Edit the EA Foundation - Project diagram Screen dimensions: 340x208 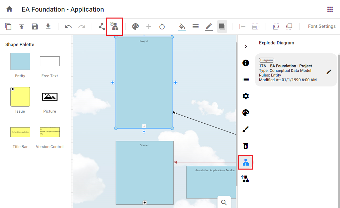329,72
